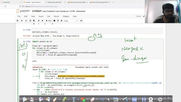181x102 pixels.
Task: Select the wiper tool in the annotation bar
Action: 125,99
